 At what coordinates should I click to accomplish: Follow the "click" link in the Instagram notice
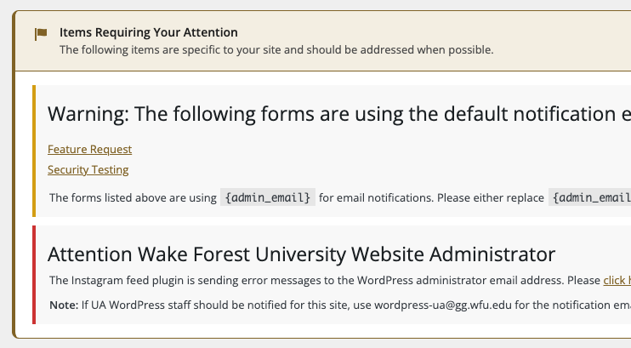click(617, 280)
